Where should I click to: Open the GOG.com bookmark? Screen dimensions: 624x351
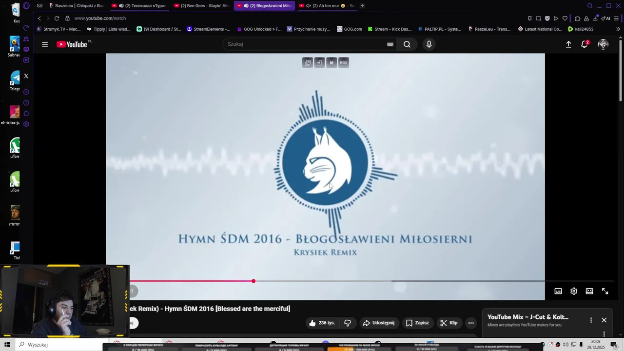pyautogui.click(x=350, y=29)
